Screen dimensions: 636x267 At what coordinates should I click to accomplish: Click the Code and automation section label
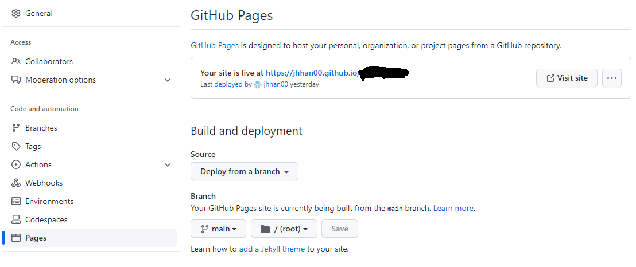(x=44, y=109)
